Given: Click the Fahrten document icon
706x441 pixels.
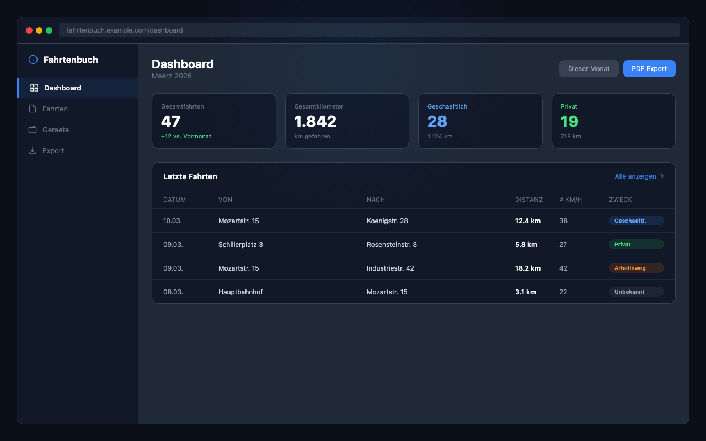Looking at the screenshot, I should [x=33, y=109].
